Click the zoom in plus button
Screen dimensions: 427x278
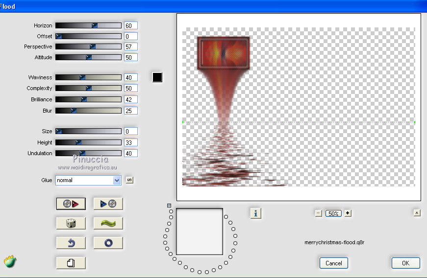(348, 213)
